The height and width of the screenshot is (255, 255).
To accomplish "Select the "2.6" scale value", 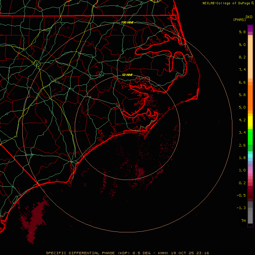I will [242, 145].
